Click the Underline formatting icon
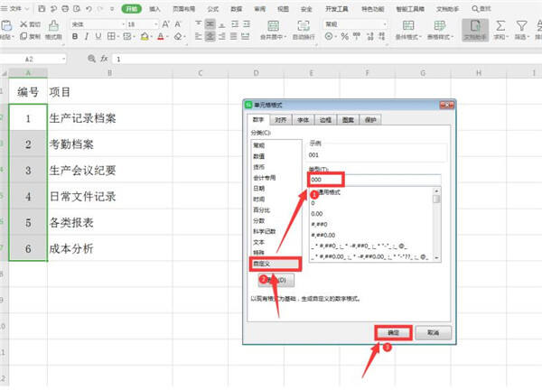Screen dimensions: 542x390 (98, 38)
